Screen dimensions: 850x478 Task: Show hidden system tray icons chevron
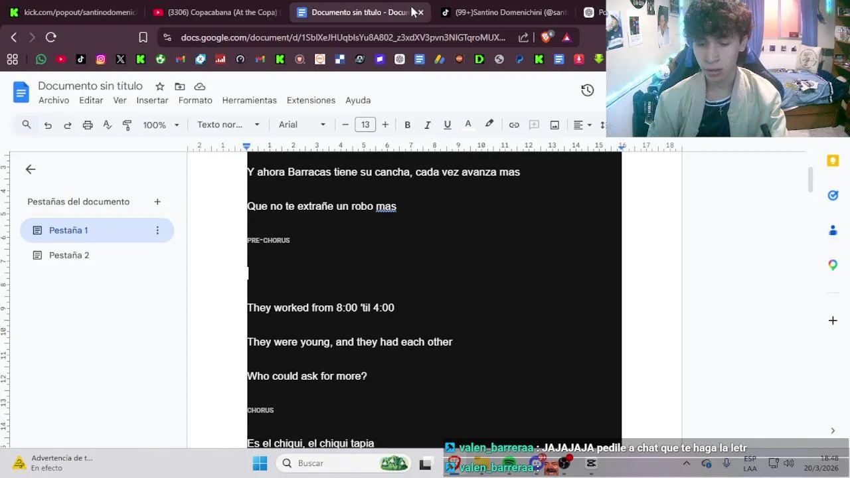[x=687, y=463]
